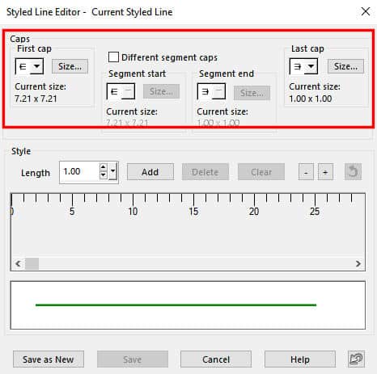Click the Length input field showing 1.00
This screenshot has height=374, width=377.
80,171
